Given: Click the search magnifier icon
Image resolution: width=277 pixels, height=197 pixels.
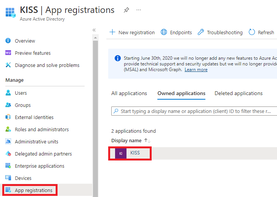Looking at the screenshot, I should click(x=116, y=111).
